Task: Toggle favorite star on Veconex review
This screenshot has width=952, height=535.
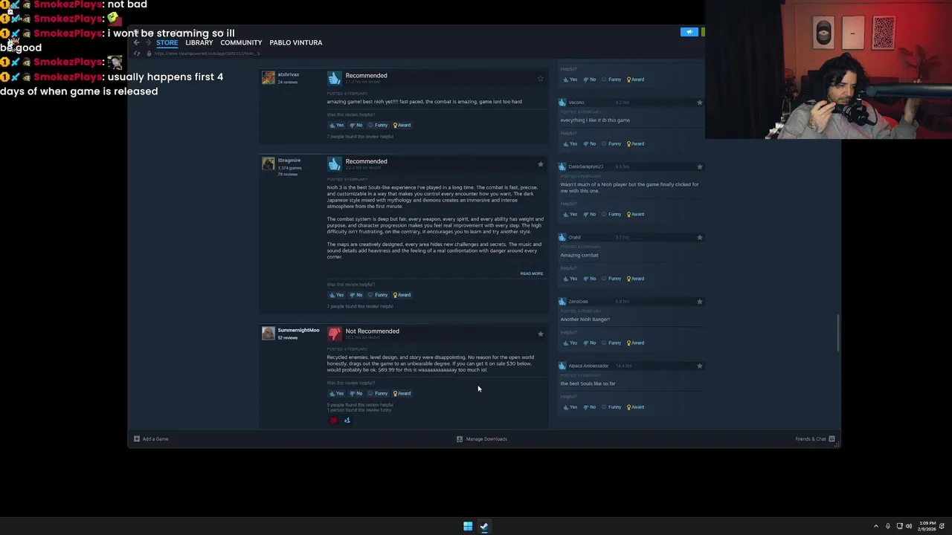Action: click(x=700, y=103)
